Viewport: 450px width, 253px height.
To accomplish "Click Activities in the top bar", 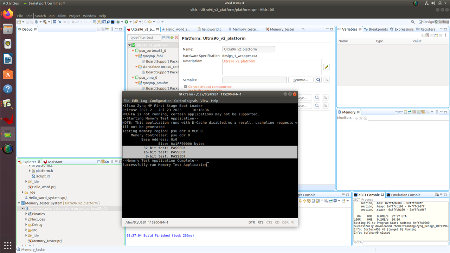I will pos(11,3).
